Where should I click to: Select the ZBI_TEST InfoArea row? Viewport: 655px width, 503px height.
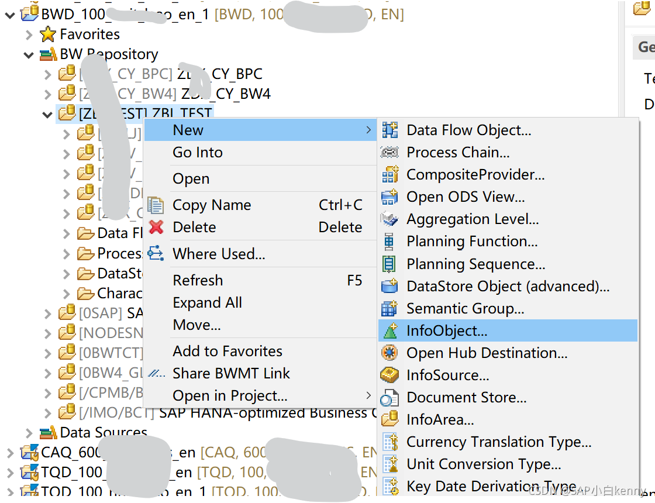pyautogui.click(x=136, y=113)
